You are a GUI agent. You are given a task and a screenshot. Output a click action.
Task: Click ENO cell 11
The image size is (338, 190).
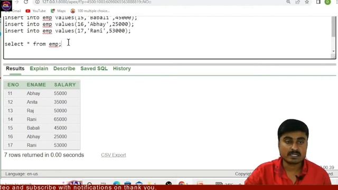(10, 93)
